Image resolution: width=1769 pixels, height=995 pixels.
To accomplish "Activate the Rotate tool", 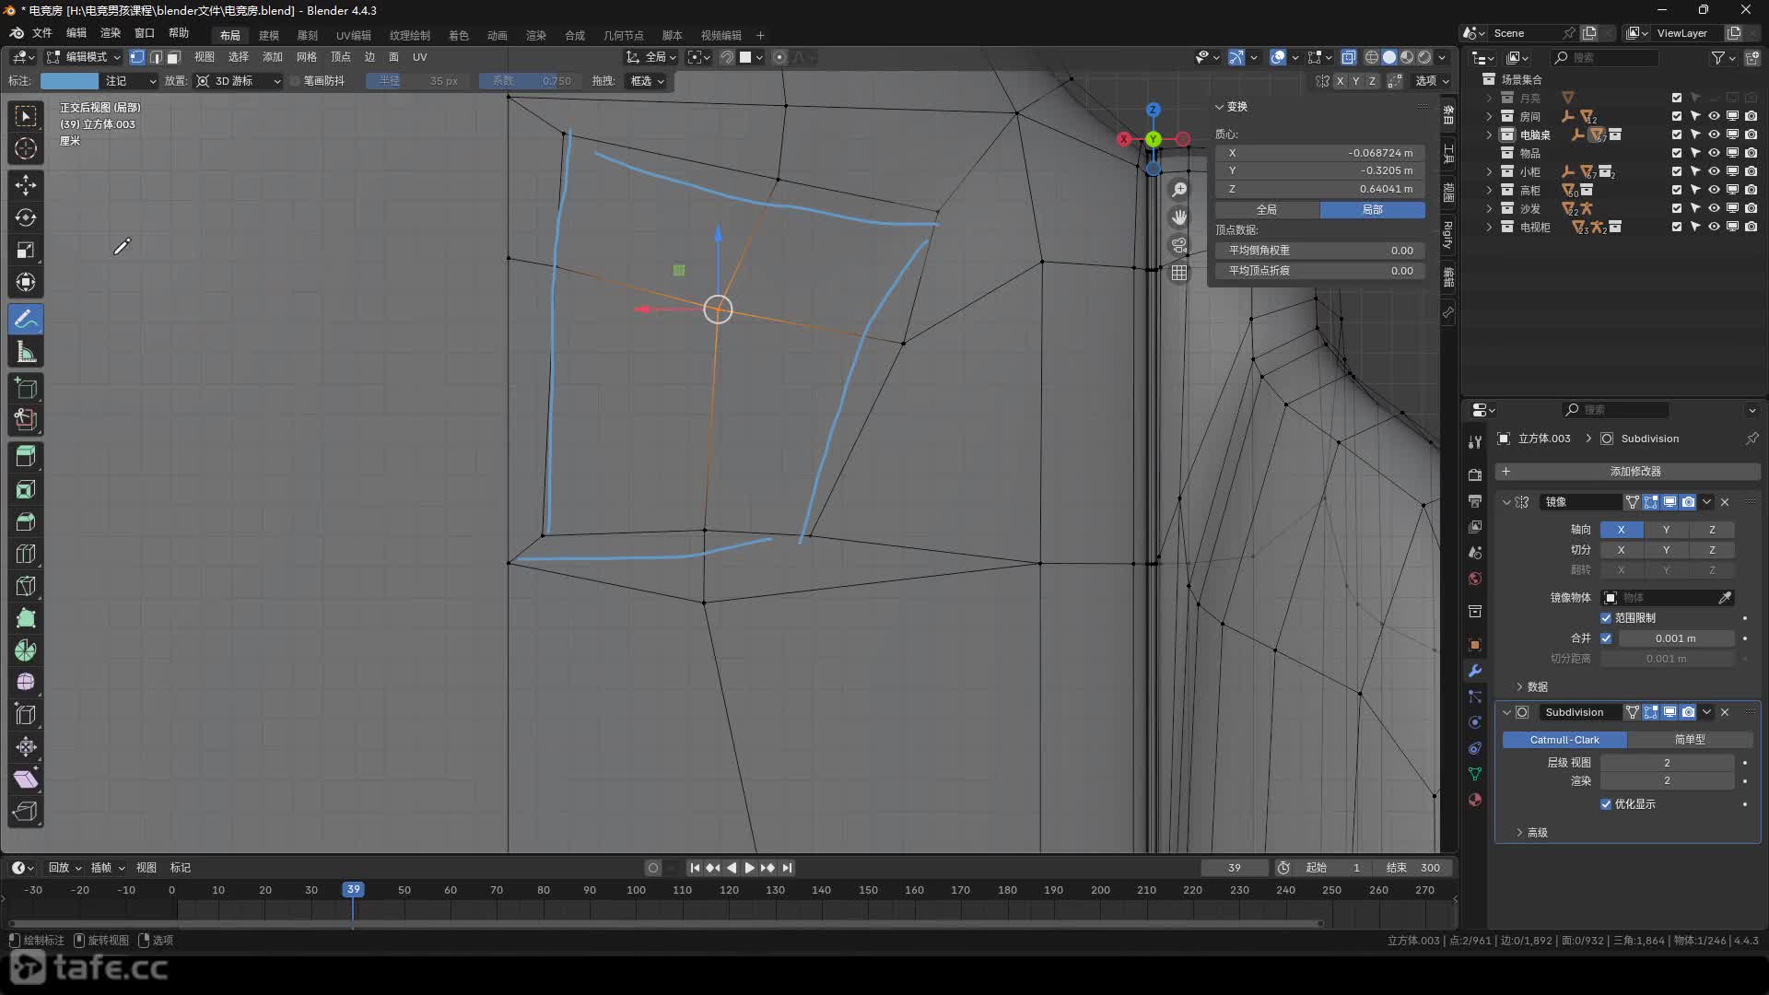I will tap(26, 217).
